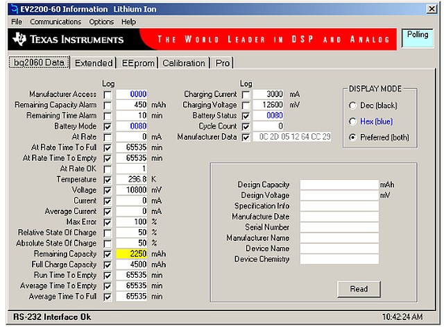Toggle Temperature log checkbox
The width and height of the screenshot is (444, 327).
click(108, 180)
